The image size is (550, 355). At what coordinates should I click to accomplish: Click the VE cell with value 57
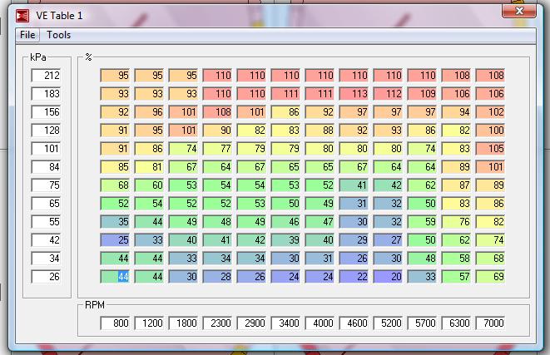tap(456, 277)
